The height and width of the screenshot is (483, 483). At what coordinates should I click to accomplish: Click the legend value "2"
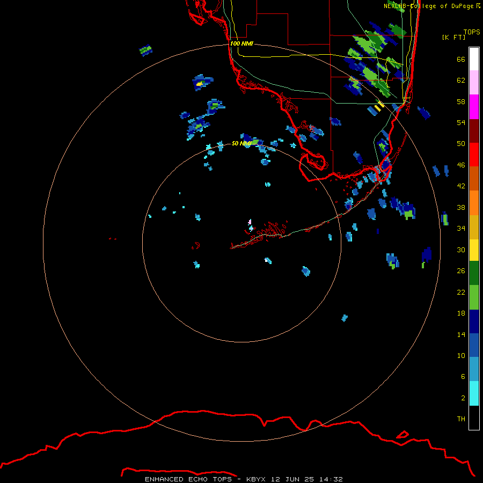[x=463, y=398]
